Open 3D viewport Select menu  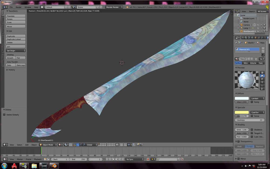click(x=19, y=145)
